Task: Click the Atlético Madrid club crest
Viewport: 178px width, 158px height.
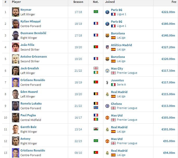Action: (107, 47)
